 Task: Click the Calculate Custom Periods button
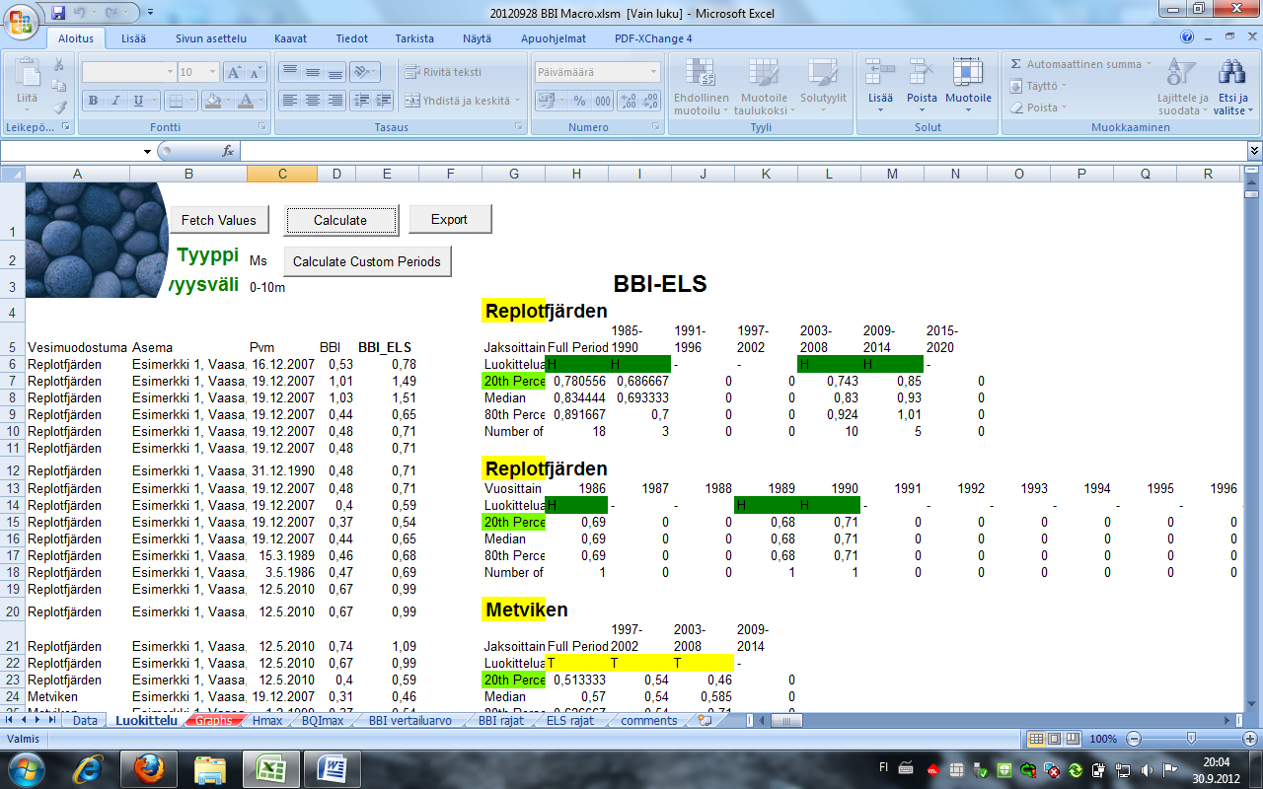click(x=368, y=261)
